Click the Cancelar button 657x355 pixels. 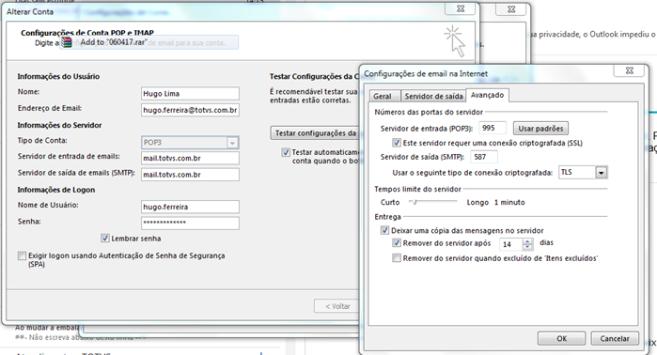point(615,338)
